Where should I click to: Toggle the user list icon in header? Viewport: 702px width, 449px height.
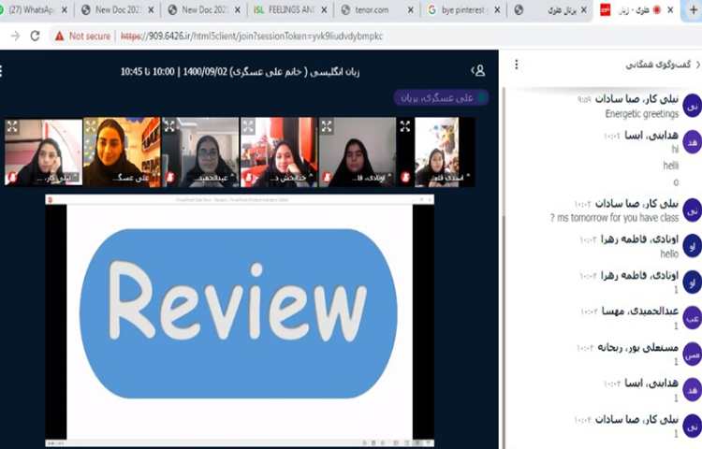point(478,71)
